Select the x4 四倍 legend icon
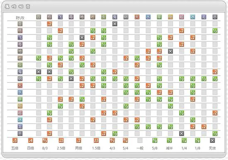The image size is (228, 160). (31, 140)
